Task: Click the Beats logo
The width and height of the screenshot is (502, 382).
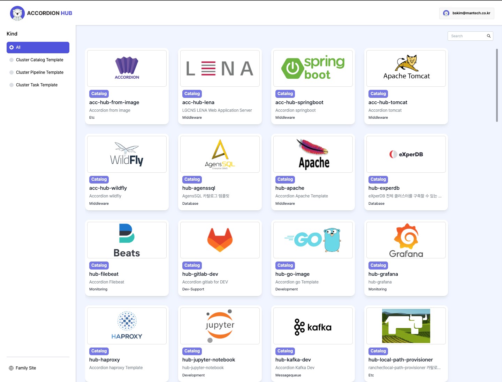Action: click(x=127, y=240)
